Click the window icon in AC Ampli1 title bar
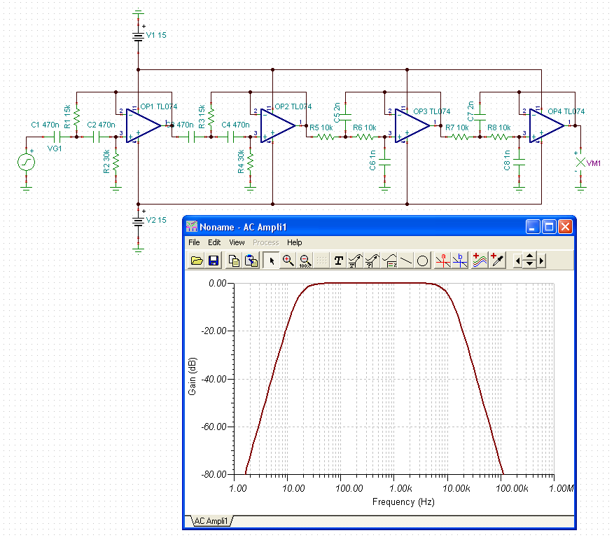This screenshot has height=540, width=614. [192, 227]
